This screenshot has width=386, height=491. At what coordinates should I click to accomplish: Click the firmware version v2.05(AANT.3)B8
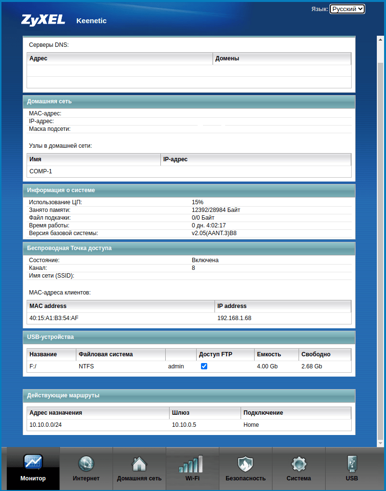click(x=214, y=233)
